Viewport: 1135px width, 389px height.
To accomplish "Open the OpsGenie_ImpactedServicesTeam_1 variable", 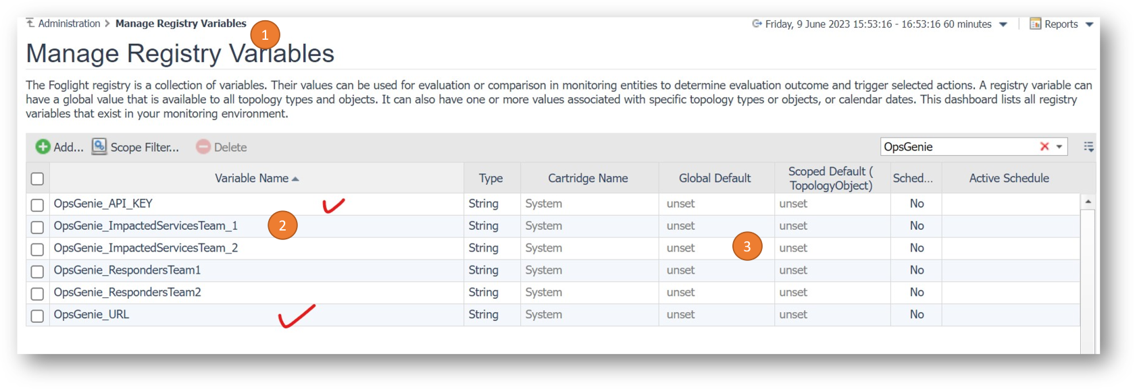I will [x=145, y=226].
